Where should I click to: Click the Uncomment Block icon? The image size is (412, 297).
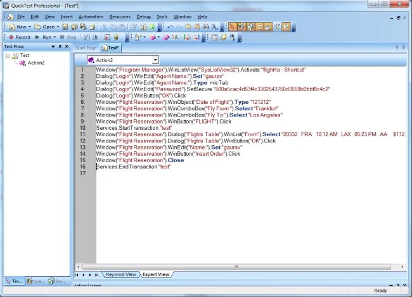click(196, 27)
